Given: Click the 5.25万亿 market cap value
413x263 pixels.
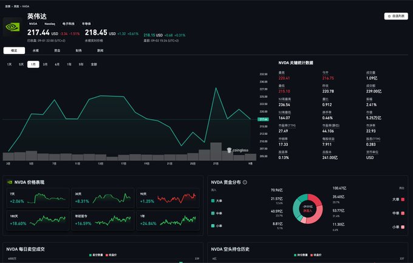Looking at the screenshot, I should point(374,118).
